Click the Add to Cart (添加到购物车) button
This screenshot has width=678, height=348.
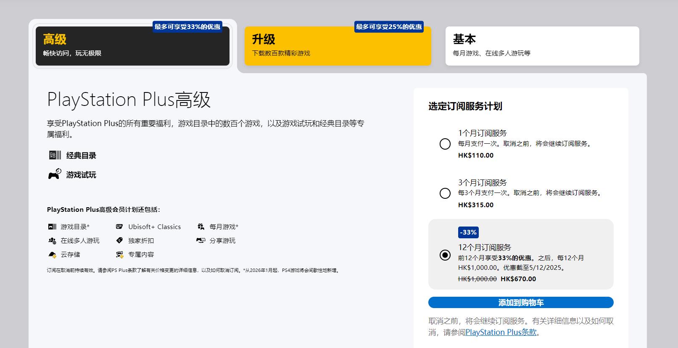pyautogui.click(x=521, y=303)
